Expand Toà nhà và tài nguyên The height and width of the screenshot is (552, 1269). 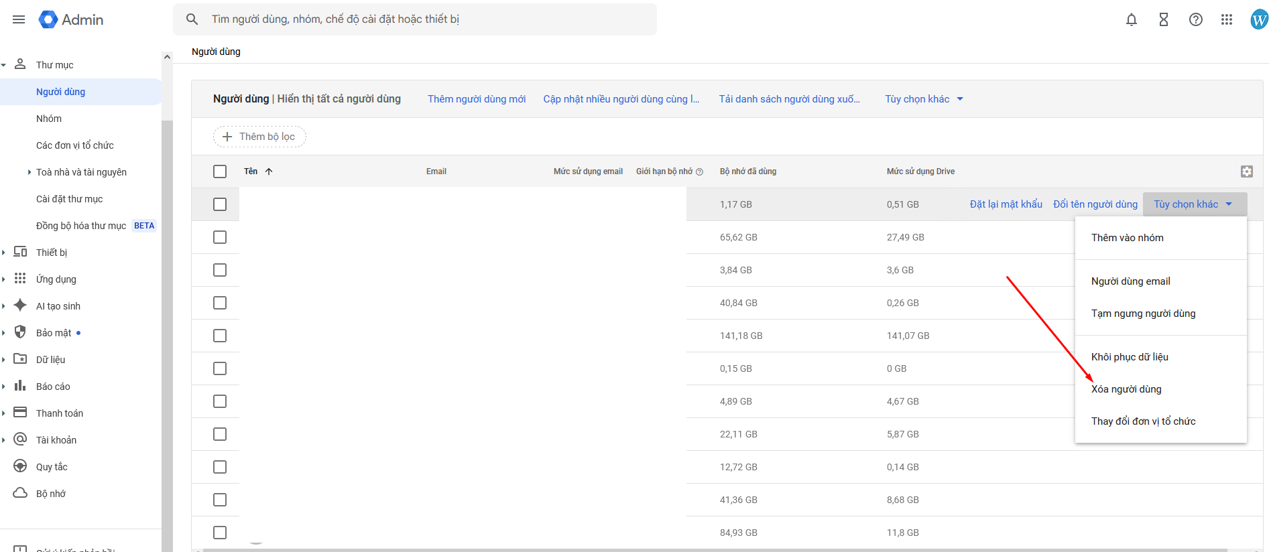pyautogui.click(x=29, y=172)
